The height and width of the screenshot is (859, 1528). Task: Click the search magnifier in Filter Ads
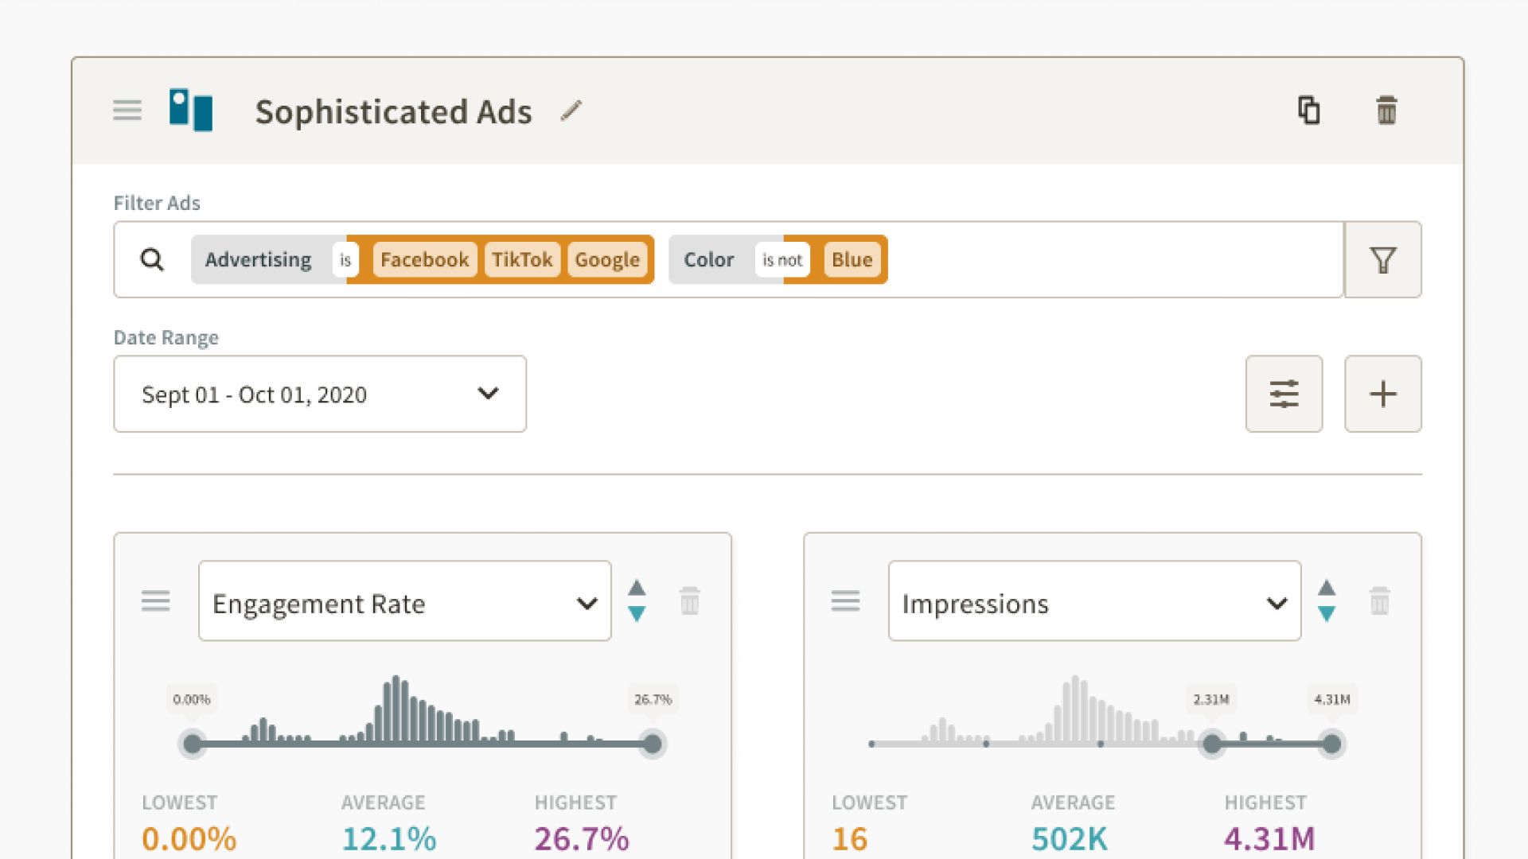pyautogui.click(x=152, y=260)
